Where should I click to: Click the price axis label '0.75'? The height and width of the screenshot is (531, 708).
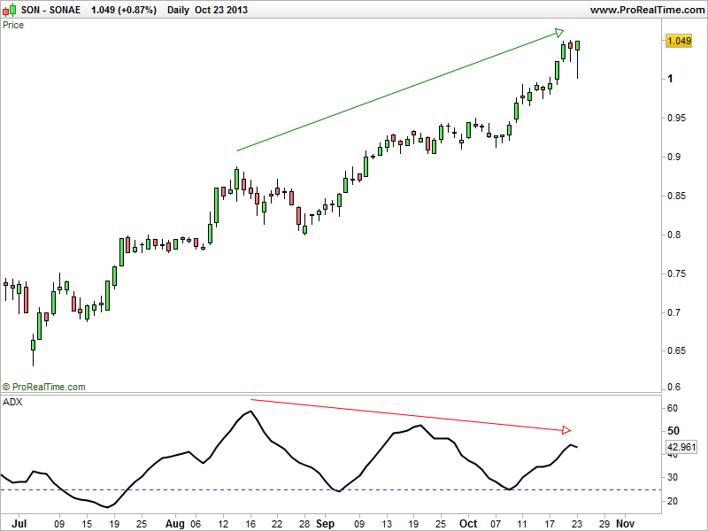tap(676, 273)
